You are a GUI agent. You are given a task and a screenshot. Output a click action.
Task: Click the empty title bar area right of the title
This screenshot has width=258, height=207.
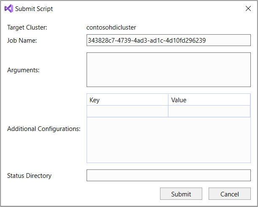[148, 8]
